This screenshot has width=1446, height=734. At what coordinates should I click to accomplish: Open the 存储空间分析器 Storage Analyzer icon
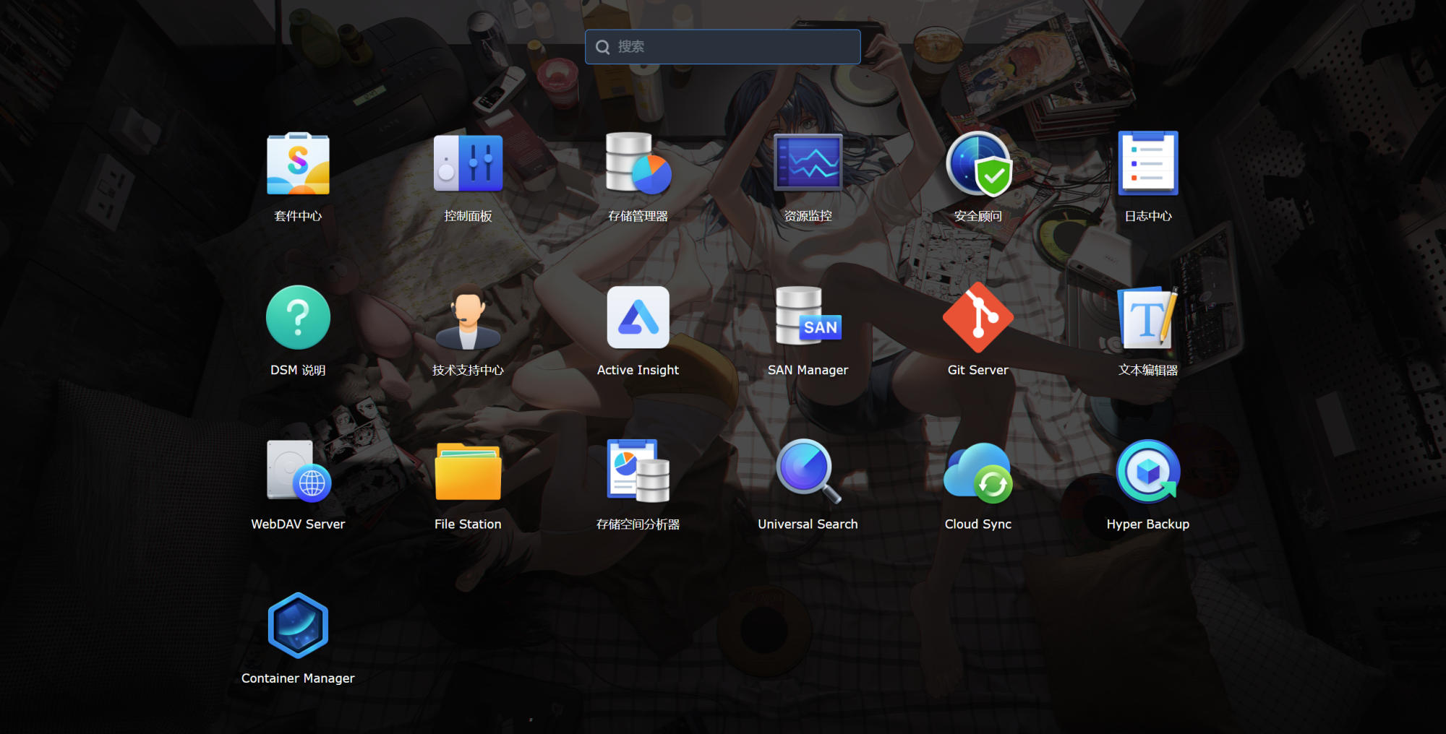638,471
